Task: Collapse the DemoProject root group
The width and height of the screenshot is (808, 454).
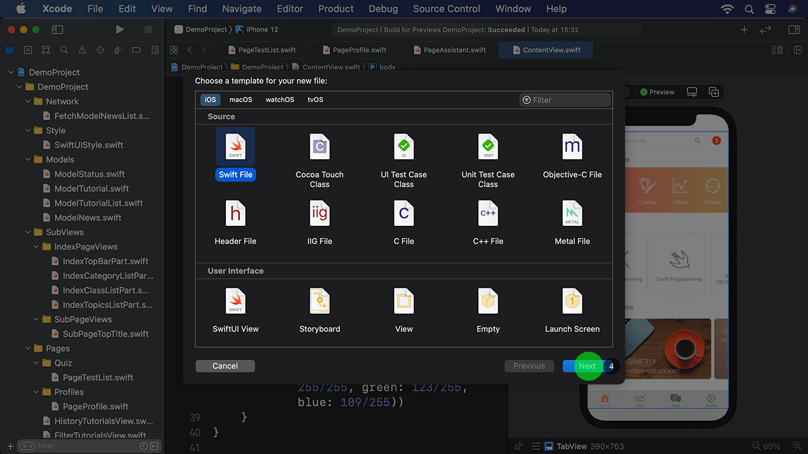Action: [10, 72]
